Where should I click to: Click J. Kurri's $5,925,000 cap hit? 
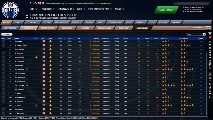95,105
